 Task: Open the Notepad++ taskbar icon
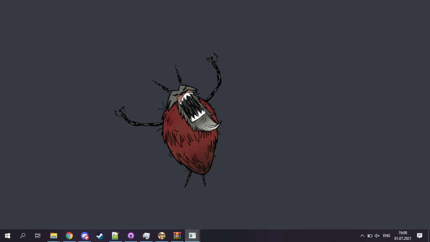(115, 236)
